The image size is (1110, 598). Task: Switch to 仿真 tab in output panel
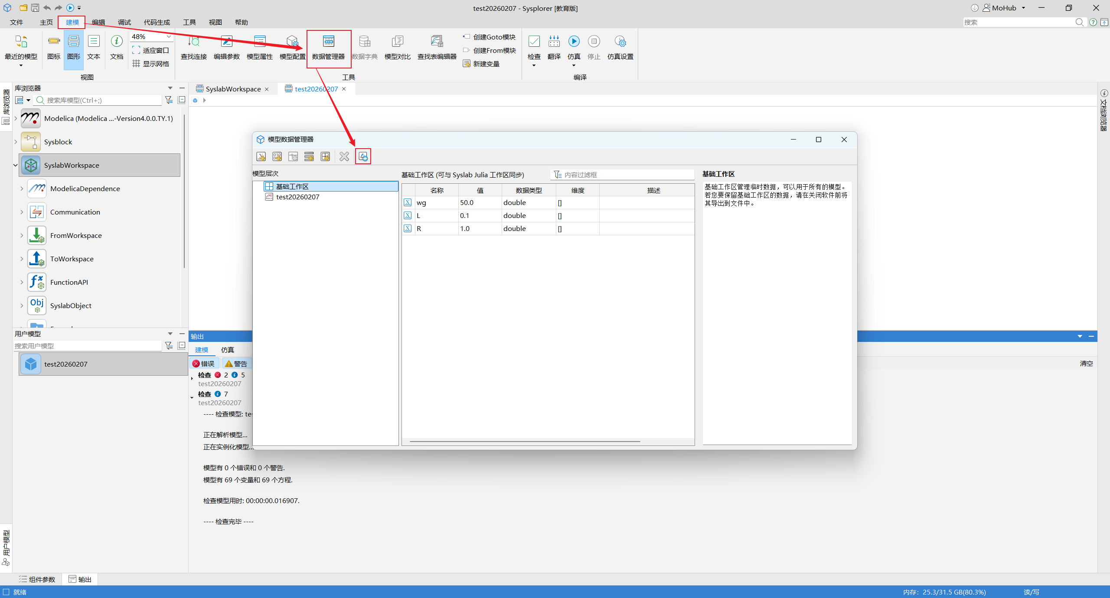(x=227, y=350)
